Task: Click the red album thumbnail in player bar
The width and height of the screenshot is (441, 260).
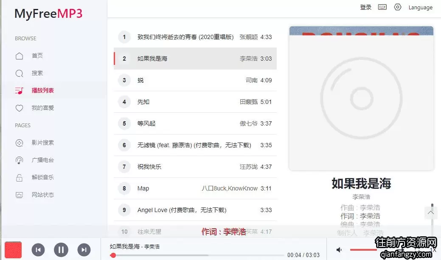Action: [13, 249]
